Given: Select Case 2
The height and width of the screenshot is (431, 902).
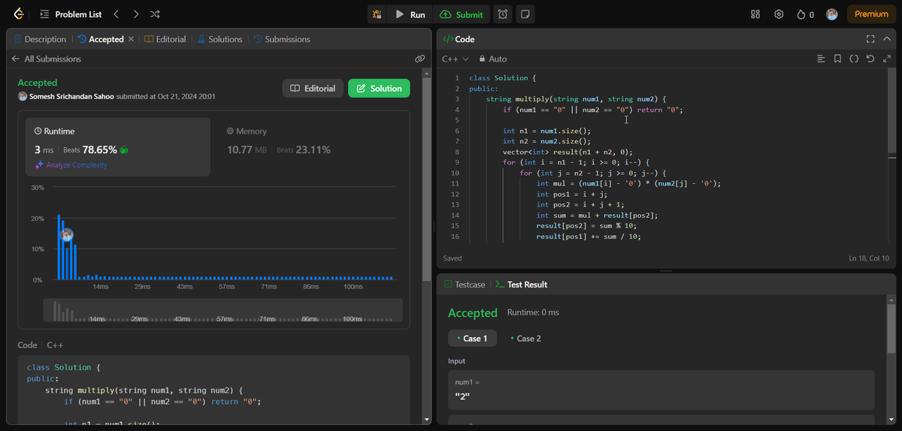Looking at the screenshot, I should (525, 338).
